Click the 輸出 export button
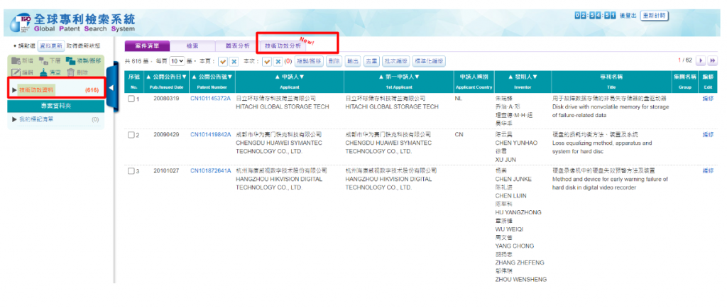 354,61
